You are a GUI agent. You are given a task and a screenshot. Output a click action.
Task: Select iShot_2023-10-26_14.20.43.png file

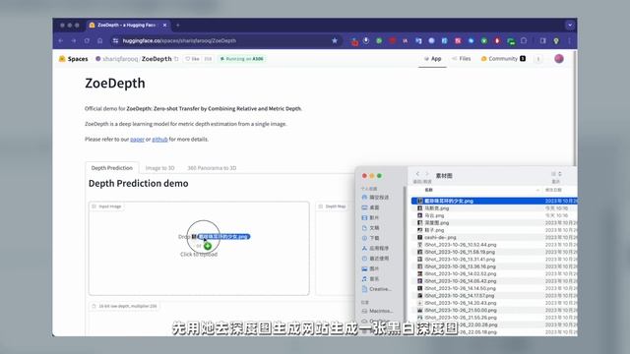coord(494,303)
